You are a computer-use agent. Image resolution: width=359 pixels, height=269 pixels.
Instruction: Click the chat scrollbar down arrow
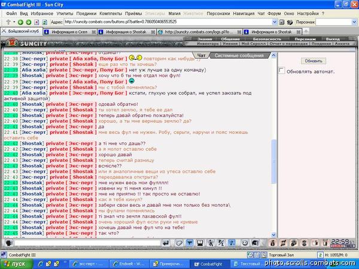[273, 235]
